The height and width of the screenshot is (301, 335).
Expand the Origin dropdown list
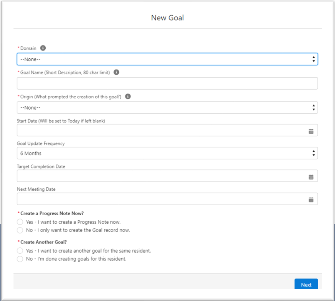(167, 108)
